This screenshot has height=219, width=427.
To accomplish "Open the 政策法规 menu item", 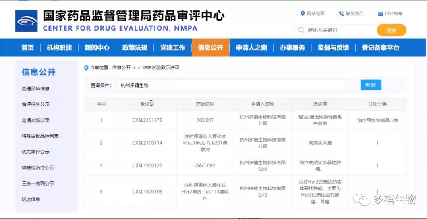I will tap(135, 48).
